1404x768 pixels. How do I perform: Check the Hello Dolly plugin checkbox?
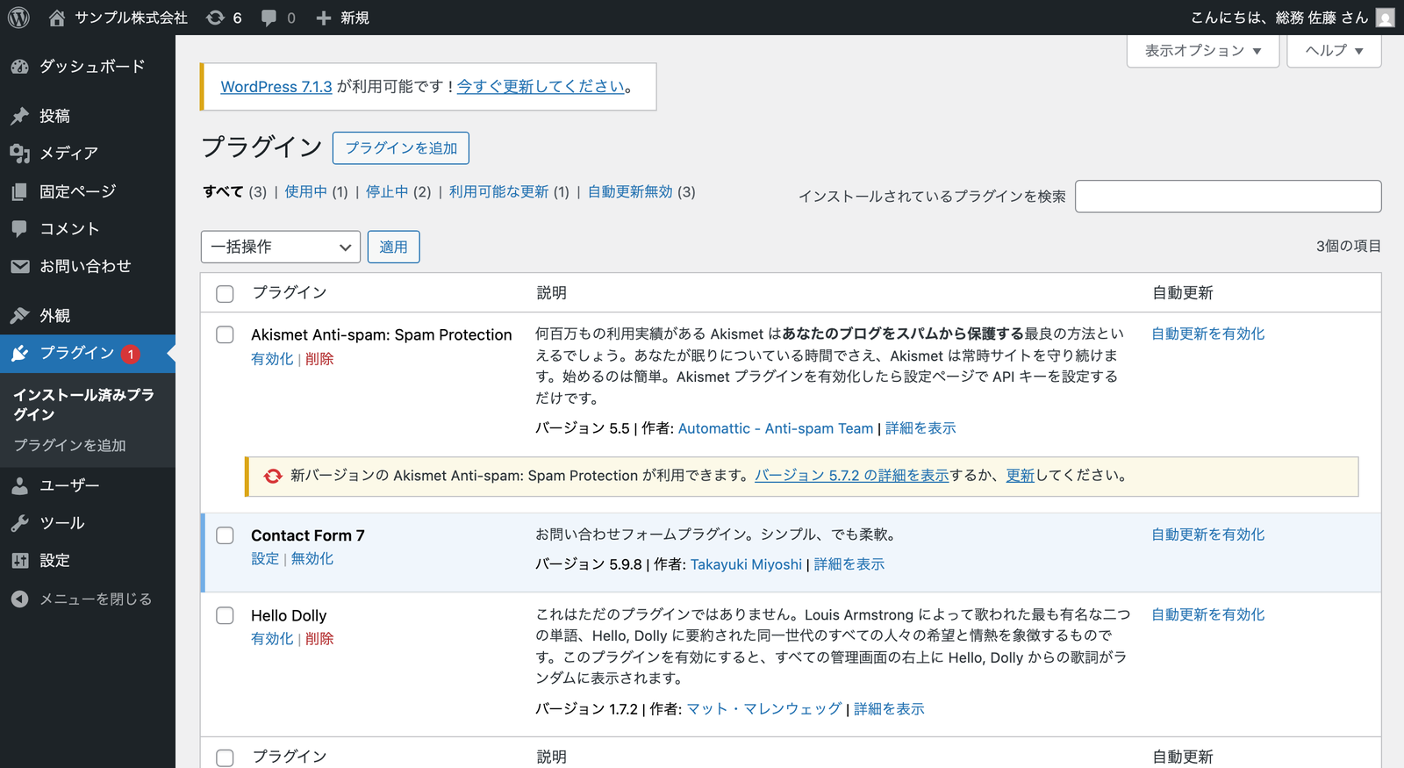pos(225,615)
